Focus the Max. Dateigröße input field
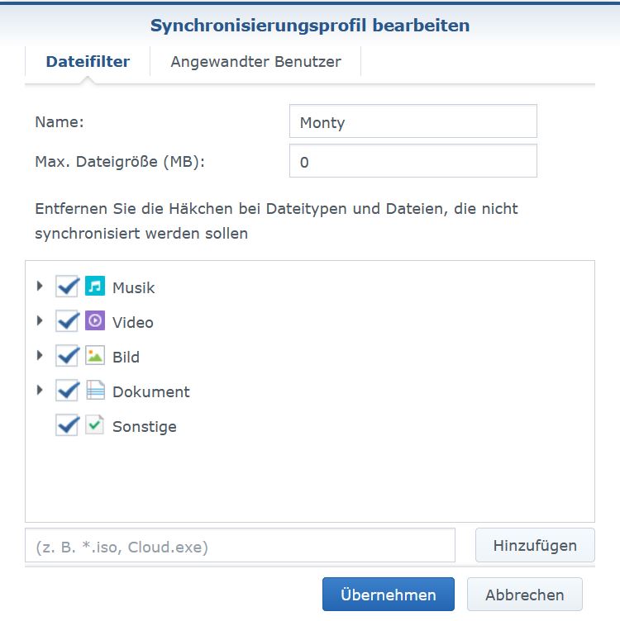The image size is (620, 621). click(x=413, y=162)
